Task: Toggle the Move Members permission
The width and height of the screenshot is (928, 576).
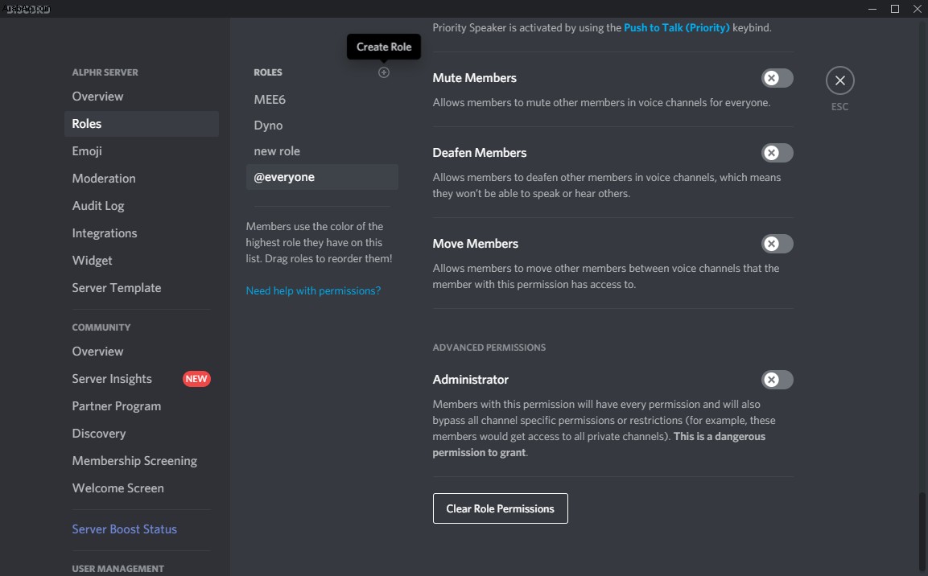Action: click(777, 244)
